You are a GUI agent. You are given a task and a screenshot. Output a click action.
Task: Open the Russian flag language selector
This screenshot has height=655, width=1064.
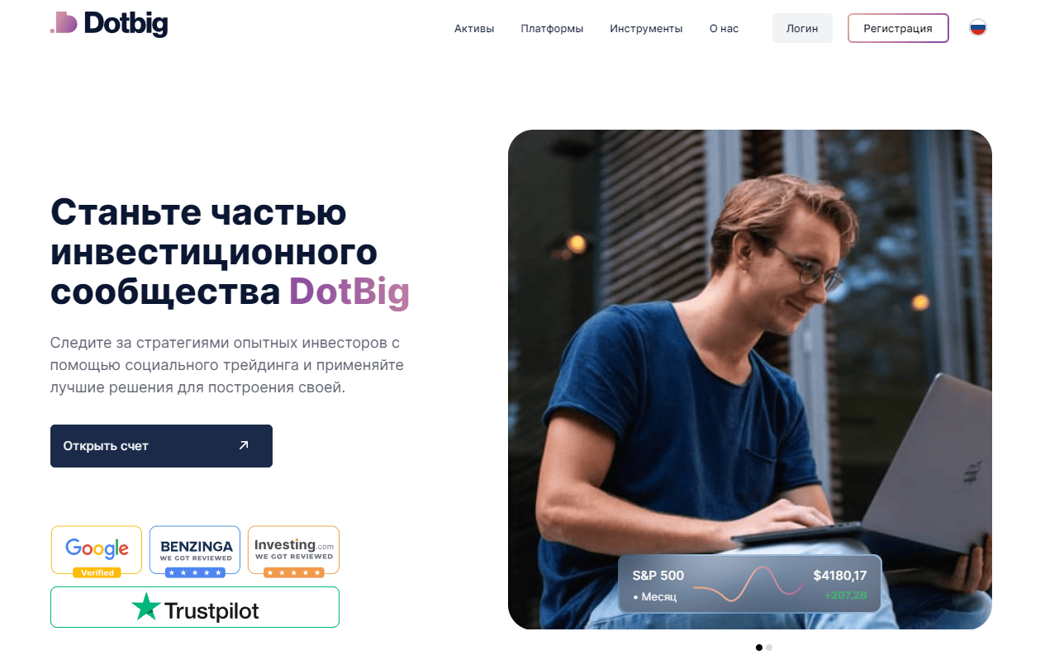click(x=978, y=28)
